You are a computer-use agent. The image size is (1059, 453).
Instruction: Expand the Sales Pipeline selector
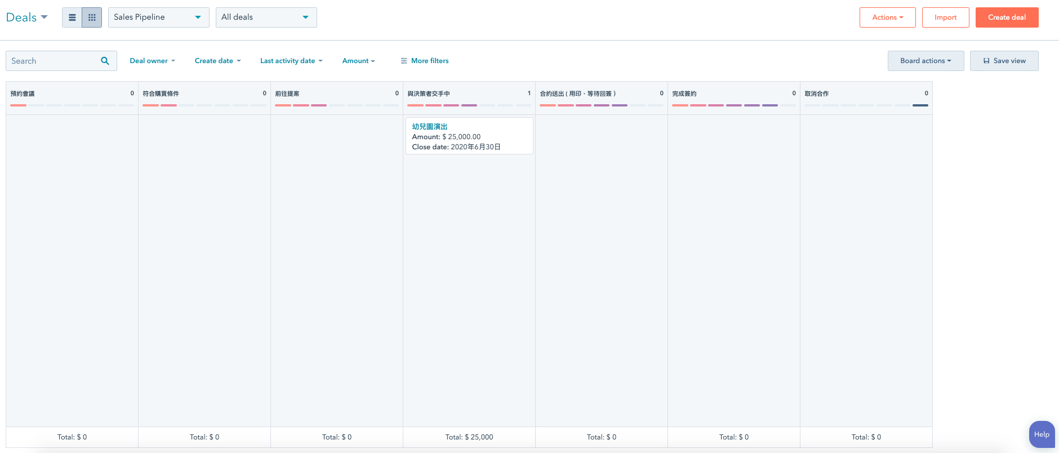click(x=158, y=17)
